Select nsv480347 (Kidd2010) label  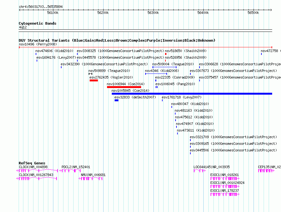pos(190,104)
